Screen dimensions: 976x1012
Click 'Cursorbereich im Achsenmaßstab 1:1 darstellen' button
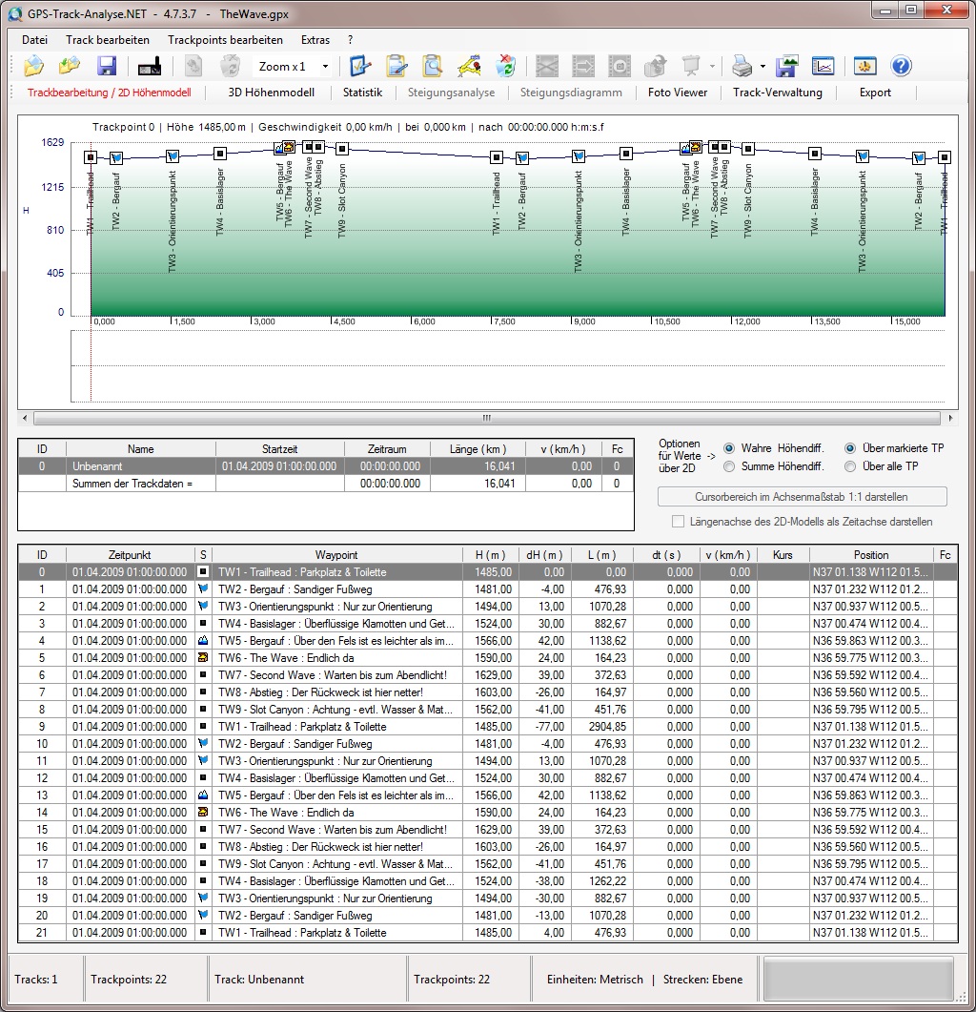[x=802, y=497]
